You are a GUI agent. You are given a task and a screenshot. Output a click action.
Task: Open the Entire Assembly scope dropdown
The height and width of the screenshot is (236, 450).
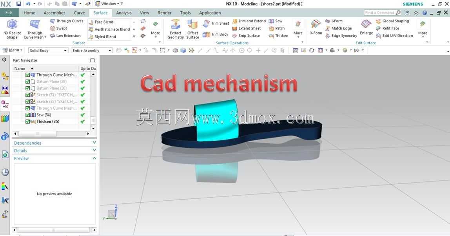click(92, 51)
